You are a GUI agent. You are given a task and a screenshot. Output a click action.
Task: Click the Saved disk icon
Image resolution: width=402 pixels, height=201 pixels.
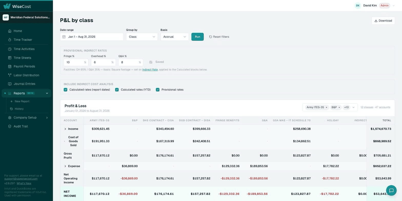pyautogui.click(x=151, y=62)
